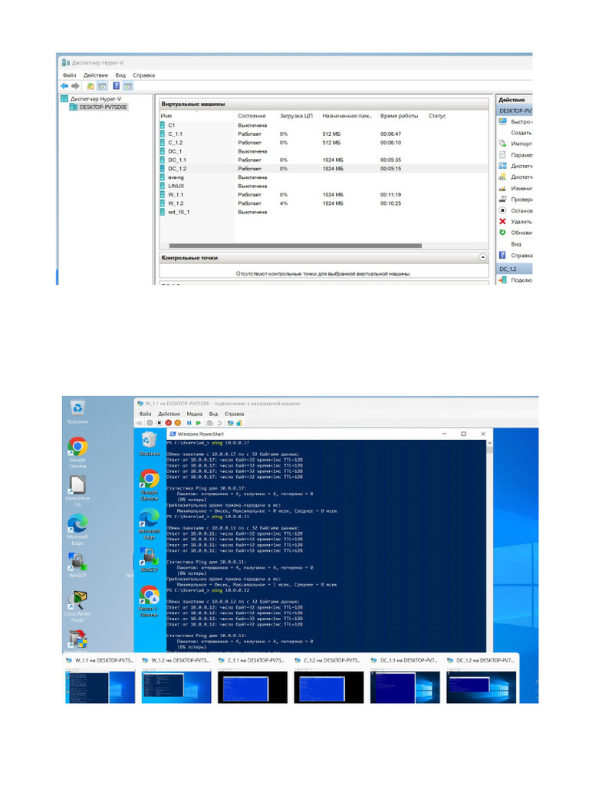Select the wd_10_1 virtual machine
589x786 pixels.
tap(324, 212)
